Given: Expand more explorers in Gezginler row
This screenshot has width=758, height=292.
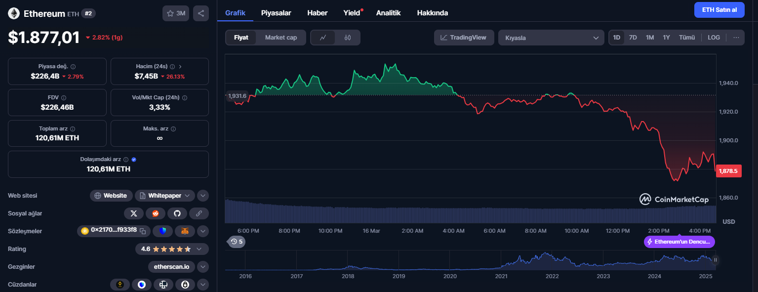Looking at the screenshot, I should tap(203, 267).
